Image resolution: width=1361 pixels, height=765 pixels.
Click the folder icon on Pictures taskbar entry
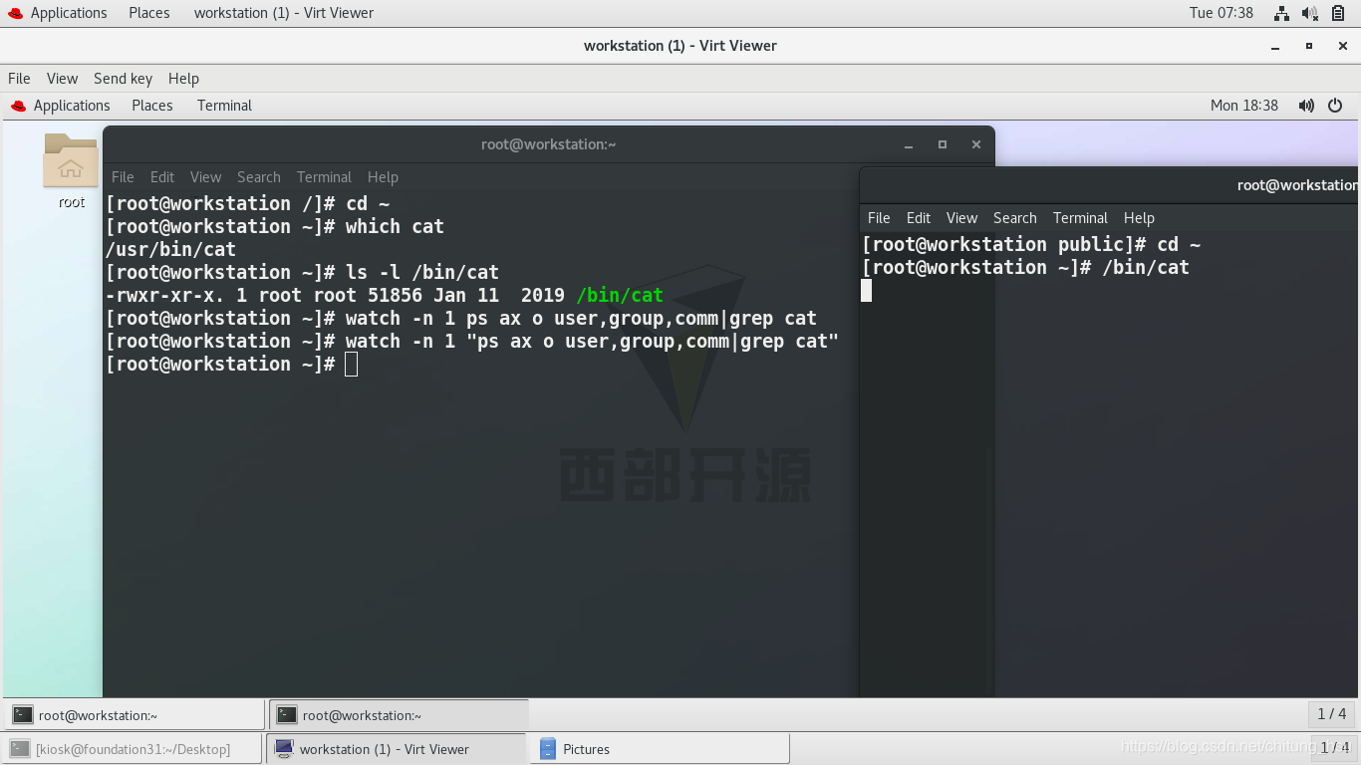(547, 749)
